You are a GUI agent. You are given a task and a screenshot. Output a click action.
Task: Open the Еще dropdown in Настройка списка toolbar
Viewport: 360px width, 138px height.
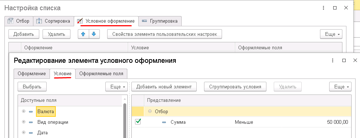pos(331,34)
